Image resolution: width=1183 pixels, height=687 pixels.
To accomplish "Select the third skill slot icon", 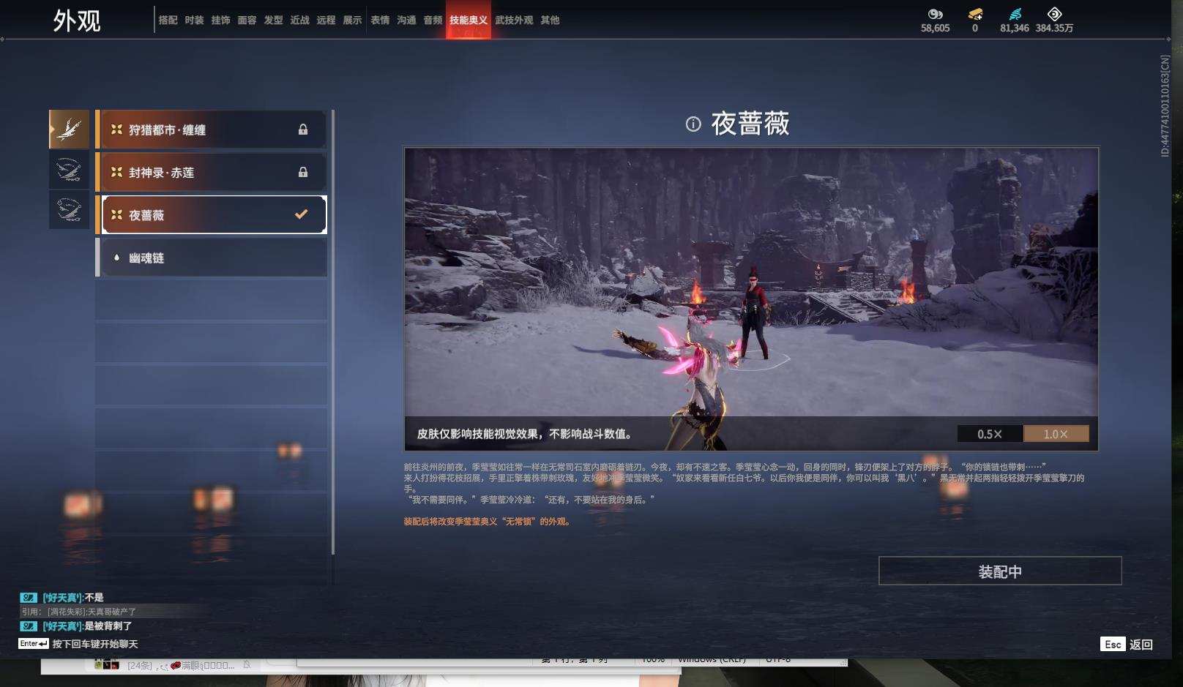I will 69,210.
